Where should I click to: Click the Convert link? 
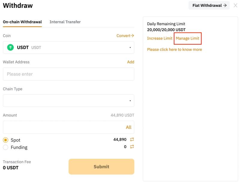[x=125, y=36]
